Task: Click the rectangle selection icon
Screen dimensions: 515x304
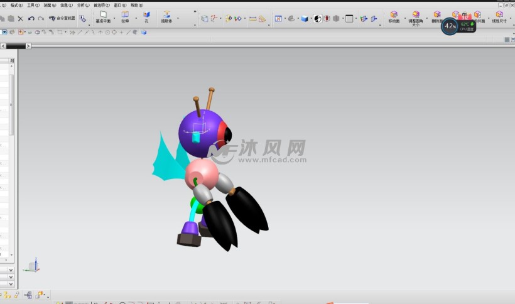Action: (x=60, y=32)
